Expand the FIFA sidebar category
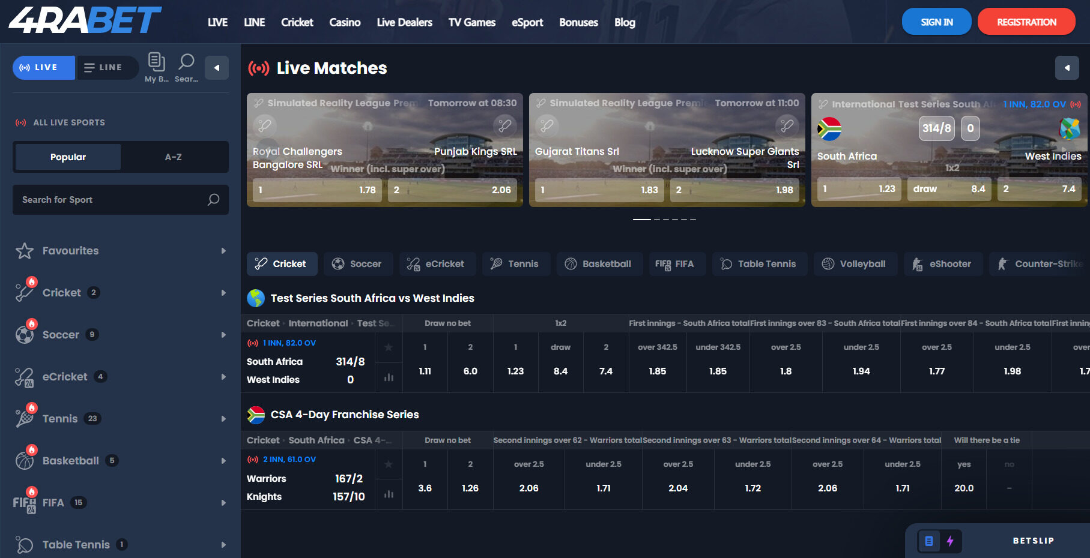The image size is (1090, 558). [x=223, y=503]
